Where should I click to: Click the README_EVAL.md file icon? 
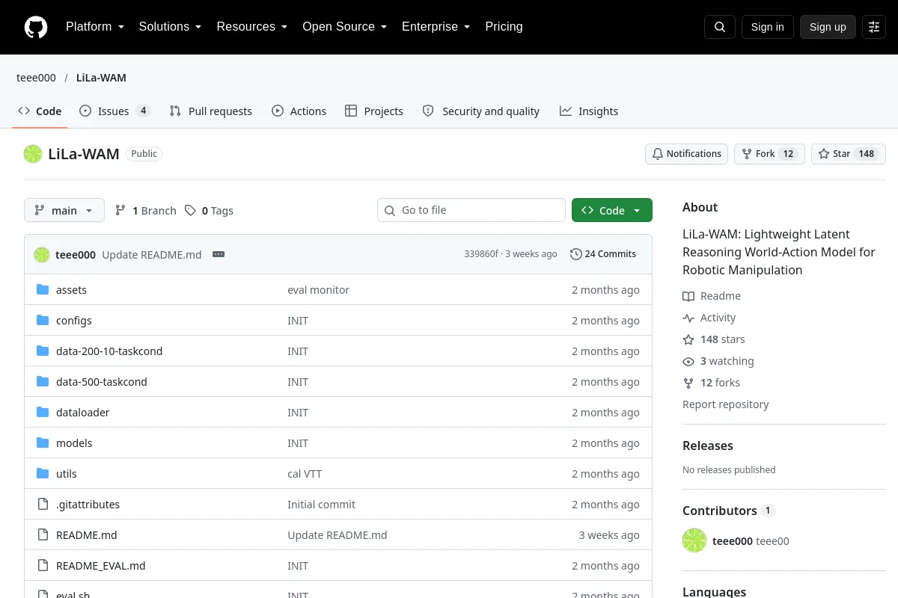tap(43, 566)
